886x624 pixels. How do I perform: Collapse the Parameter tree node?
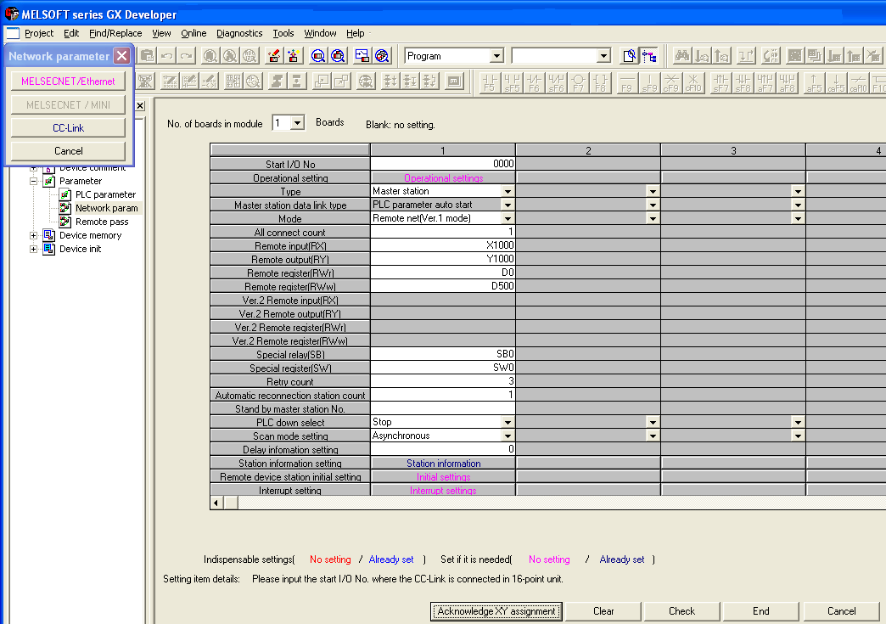click(x=34, y=181)
